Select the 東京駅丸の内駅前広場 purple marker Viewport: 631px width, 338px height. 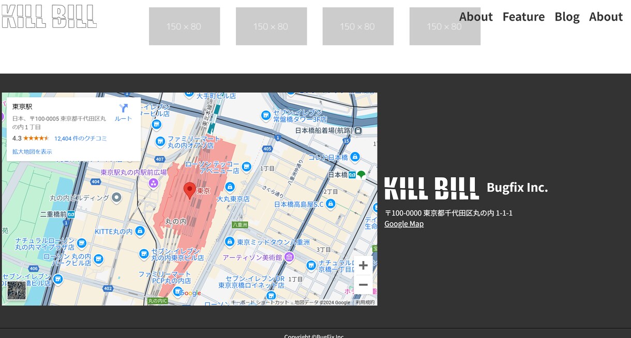click(154, 183)
